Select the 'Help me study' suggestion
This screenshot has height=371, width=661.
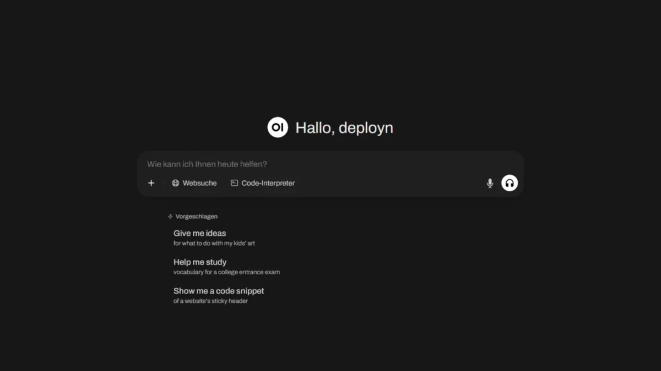pos(200,262)
